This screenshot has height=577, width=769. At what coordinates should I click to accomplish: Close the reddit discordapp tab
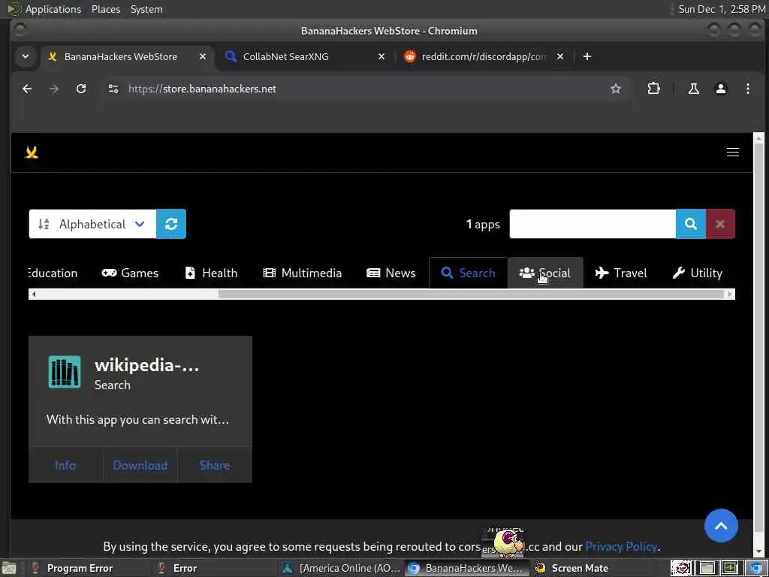point(560,56)
